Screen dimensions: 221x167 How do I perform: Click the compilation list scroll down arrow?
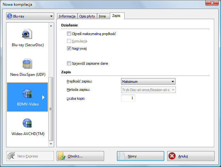51,144
